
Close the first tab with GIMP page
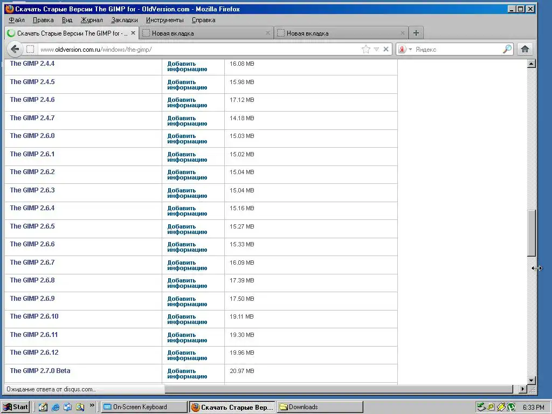click(133, 33)
